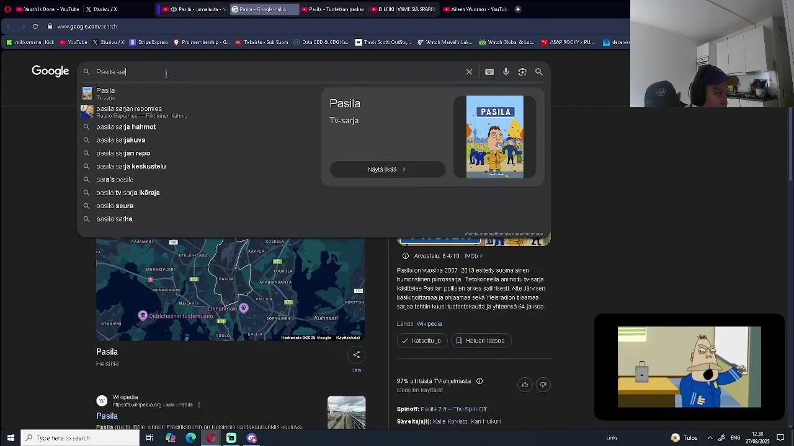Image resolution: width=794 pixels, height=446 pixels.
Task: Open mikkomane Kick bookmark
Action: 30,43
